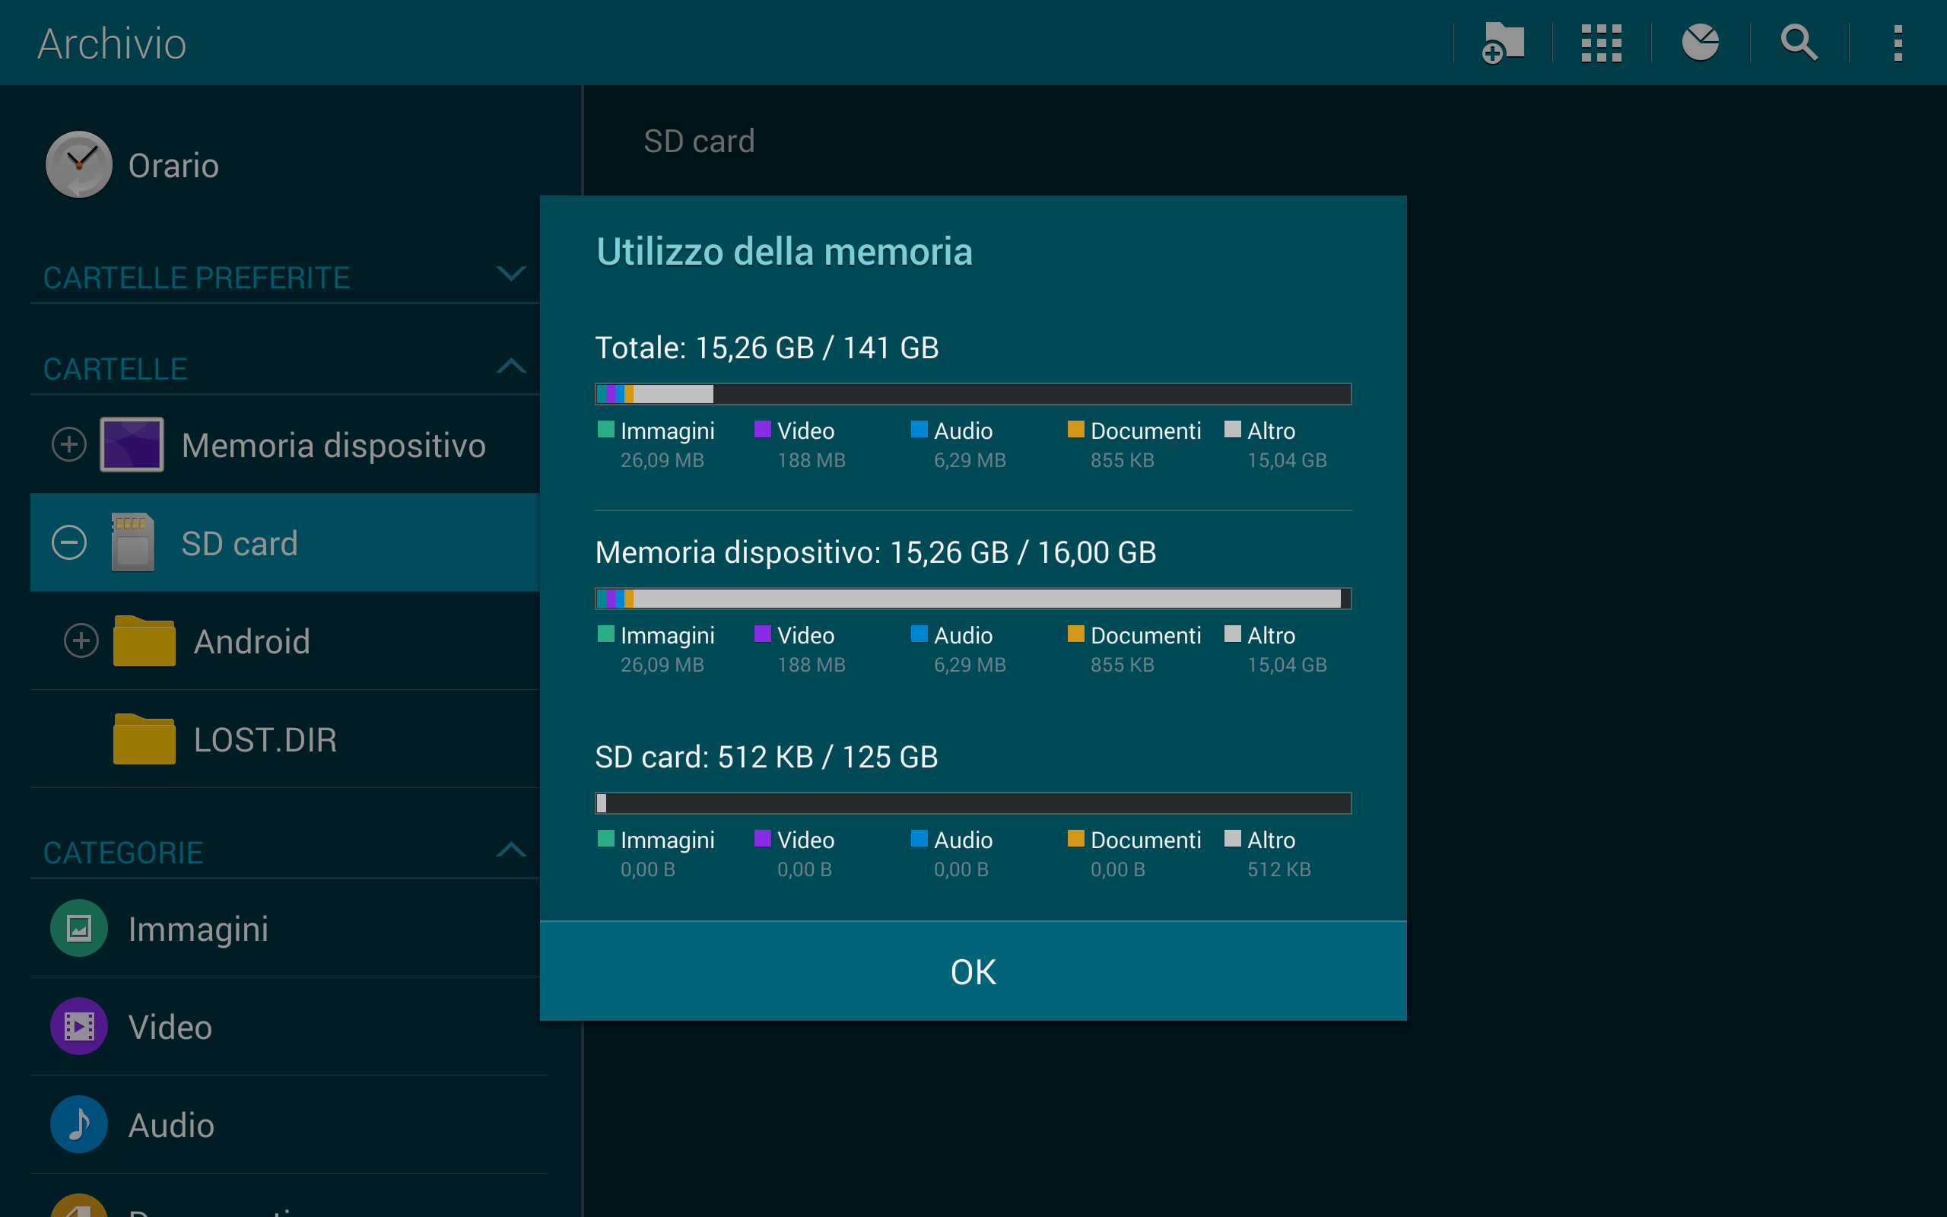Image resolution: width=1947 pixels, height=1217 pixels.
Task: Collapse the CARTELLE section chevron
Action: point(511,366)
